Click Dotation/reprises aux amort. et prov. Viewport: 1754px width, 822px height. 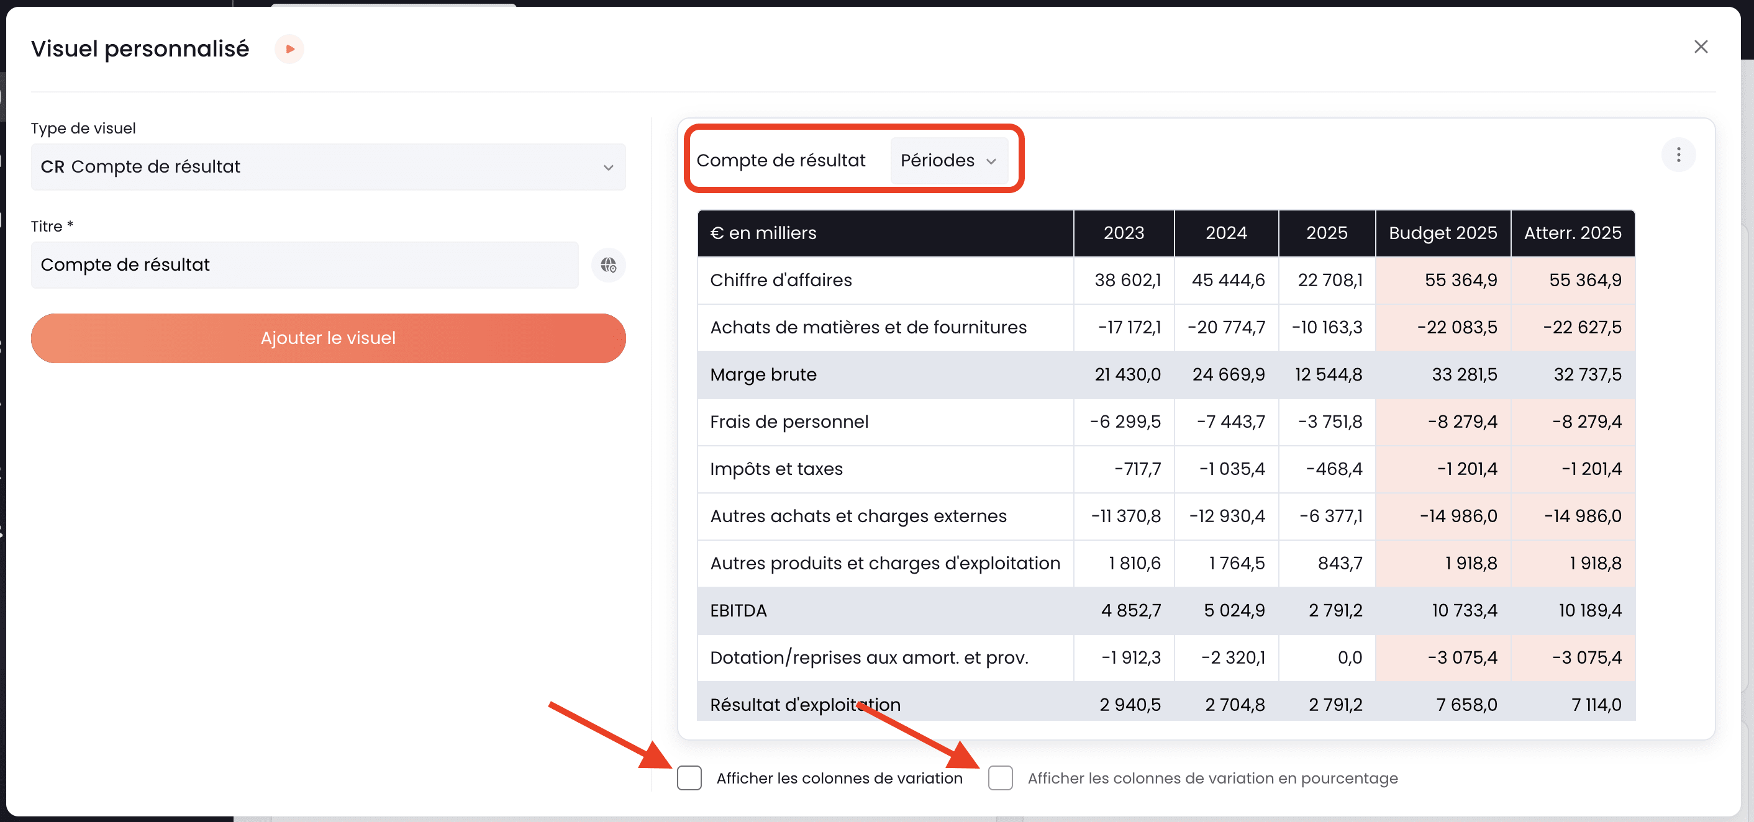(x=869, y=658)
